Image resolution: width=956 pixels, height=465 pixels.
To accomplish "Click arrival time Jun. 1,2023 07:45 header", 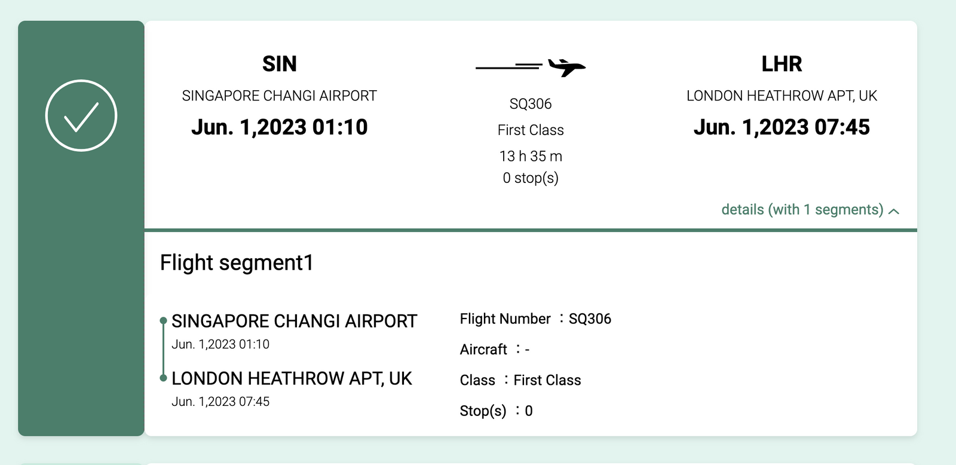I will coord(782,127).
